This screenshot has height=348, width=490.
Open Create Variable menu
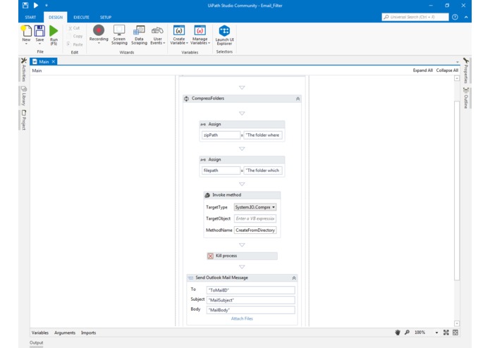[x=179, y=35]
